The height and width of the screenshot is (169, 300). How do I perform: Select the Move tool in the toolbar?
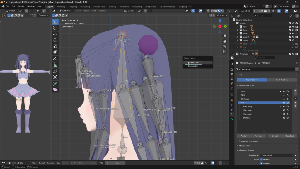55,34
